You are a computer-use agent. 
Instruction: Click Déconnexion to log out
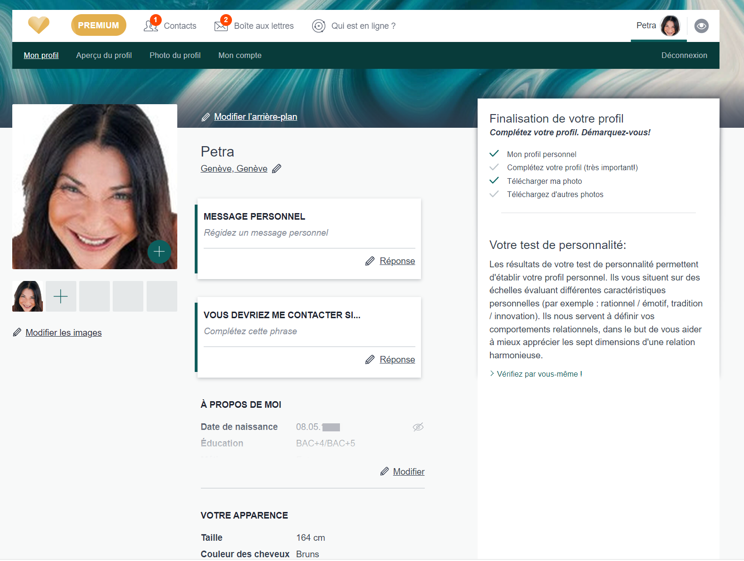point(684,56)
